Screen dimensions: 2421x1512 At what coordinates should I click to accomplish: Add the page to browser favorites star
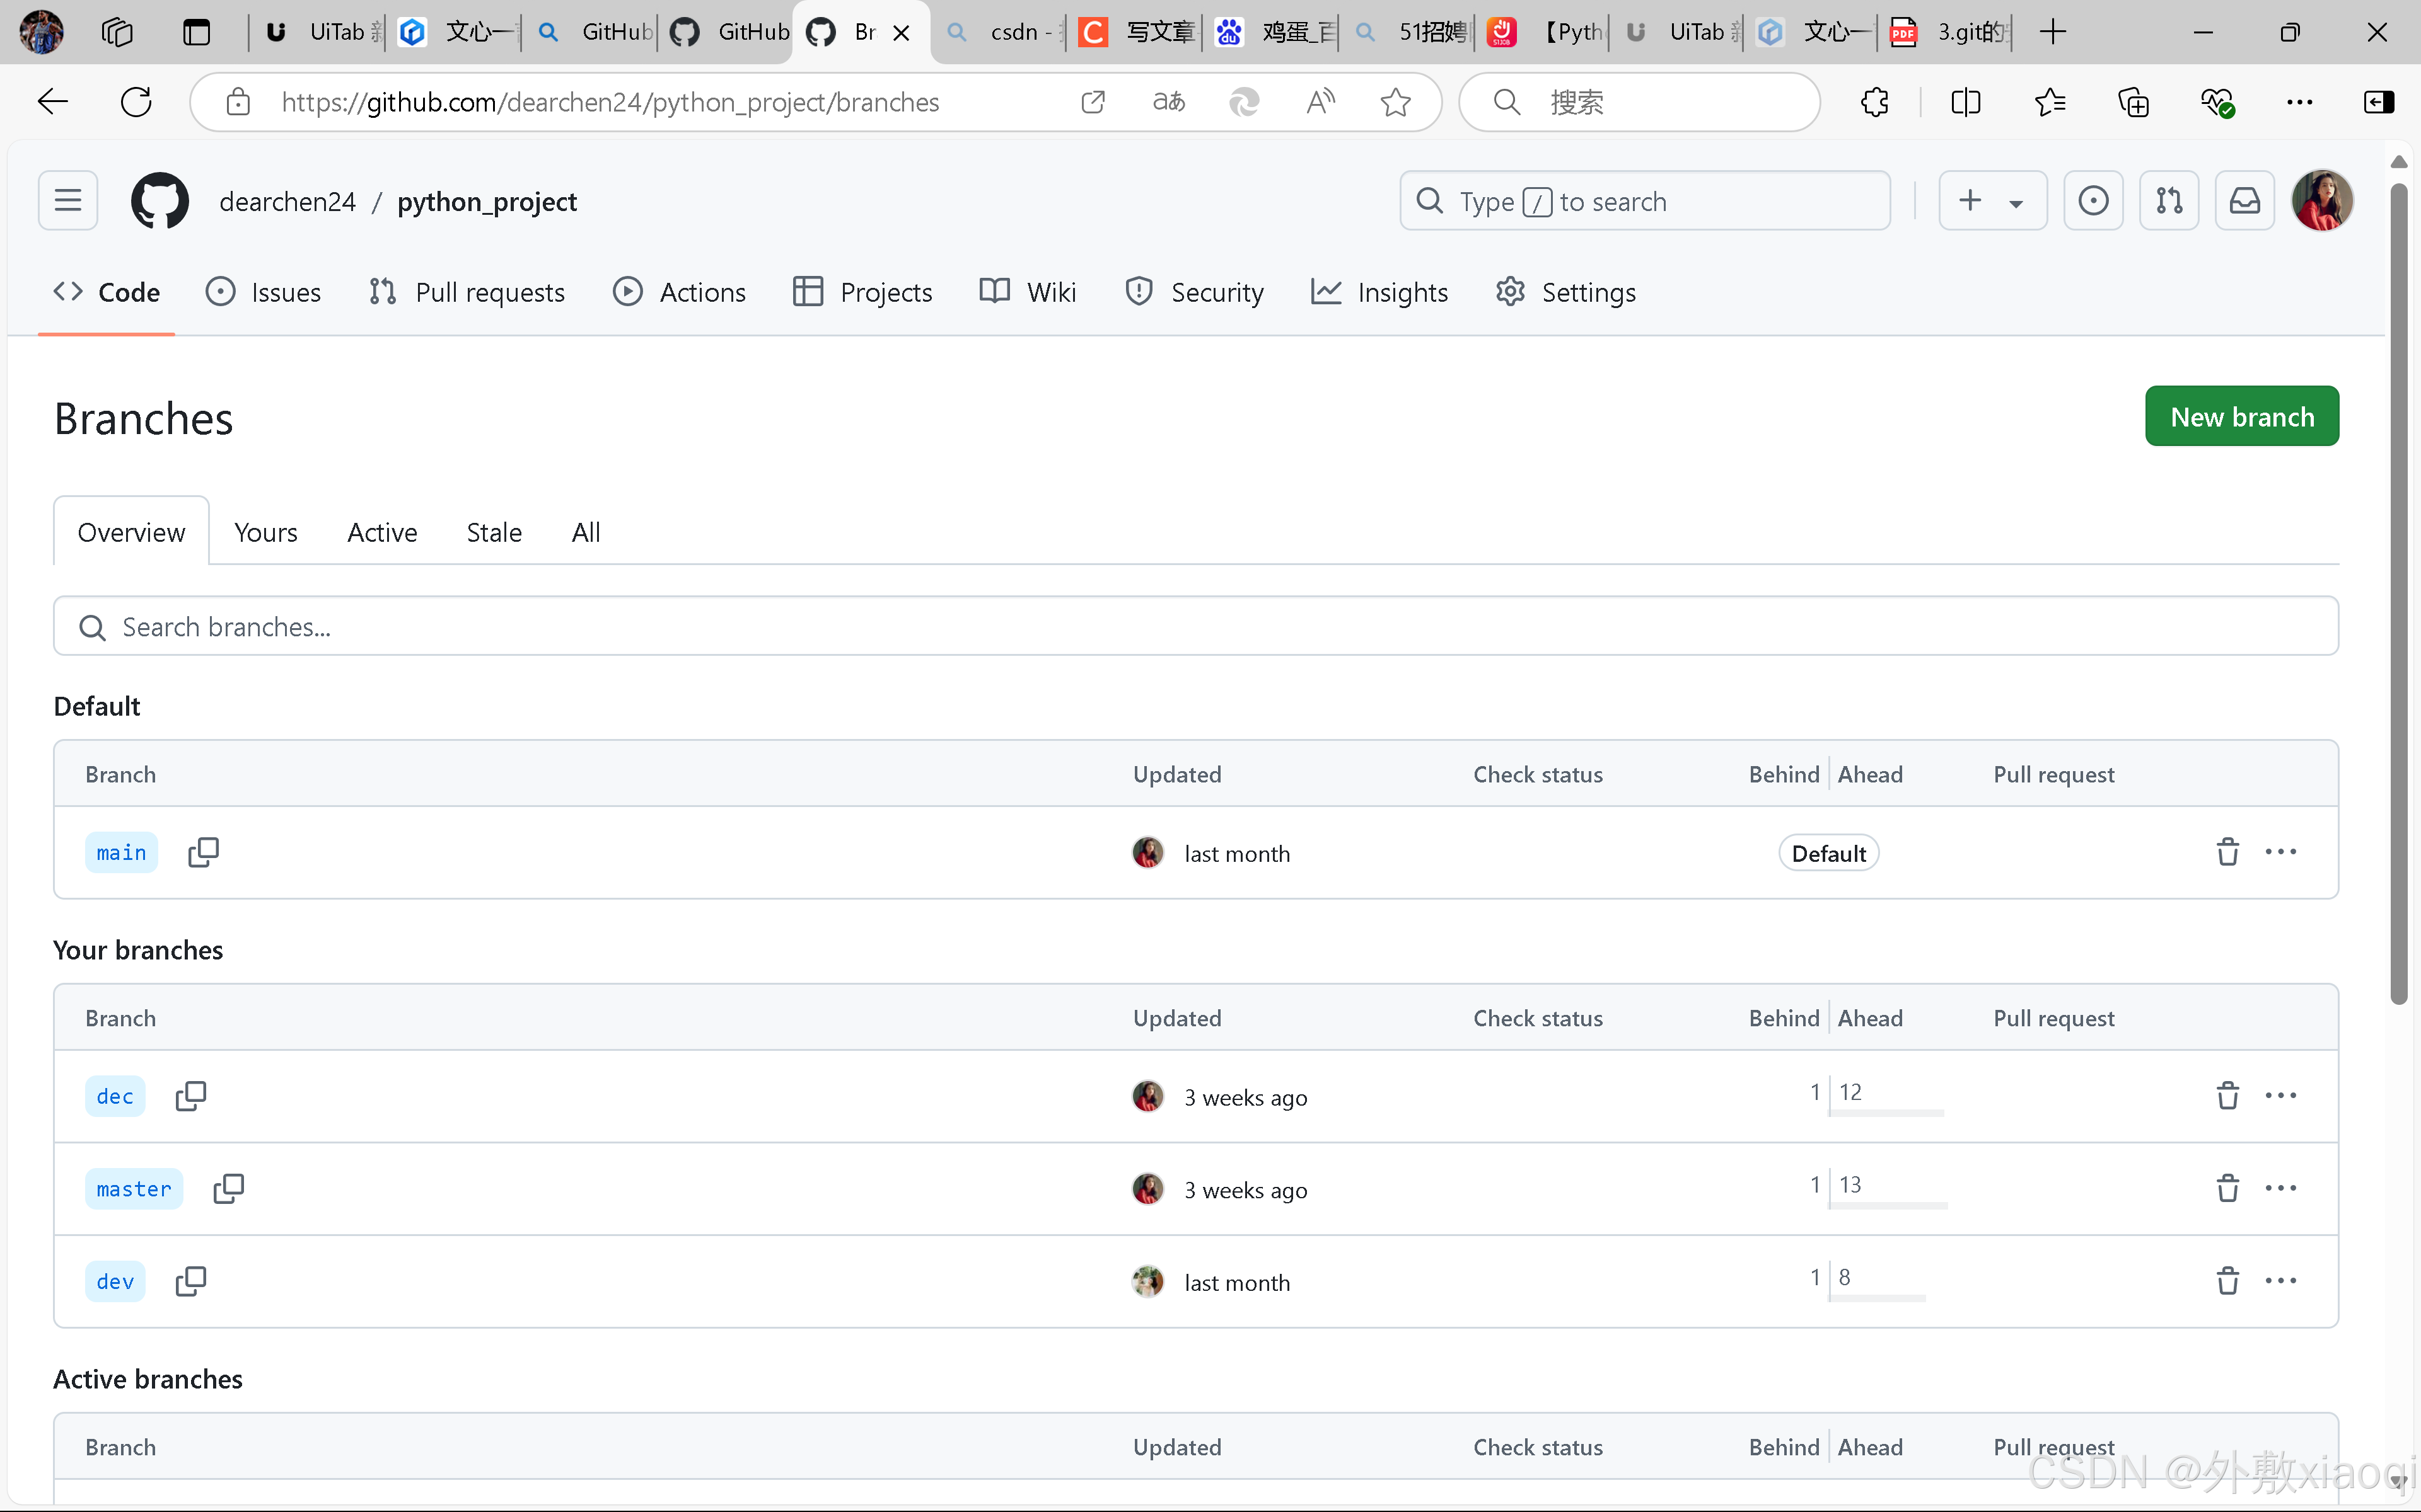point(1396,101)
